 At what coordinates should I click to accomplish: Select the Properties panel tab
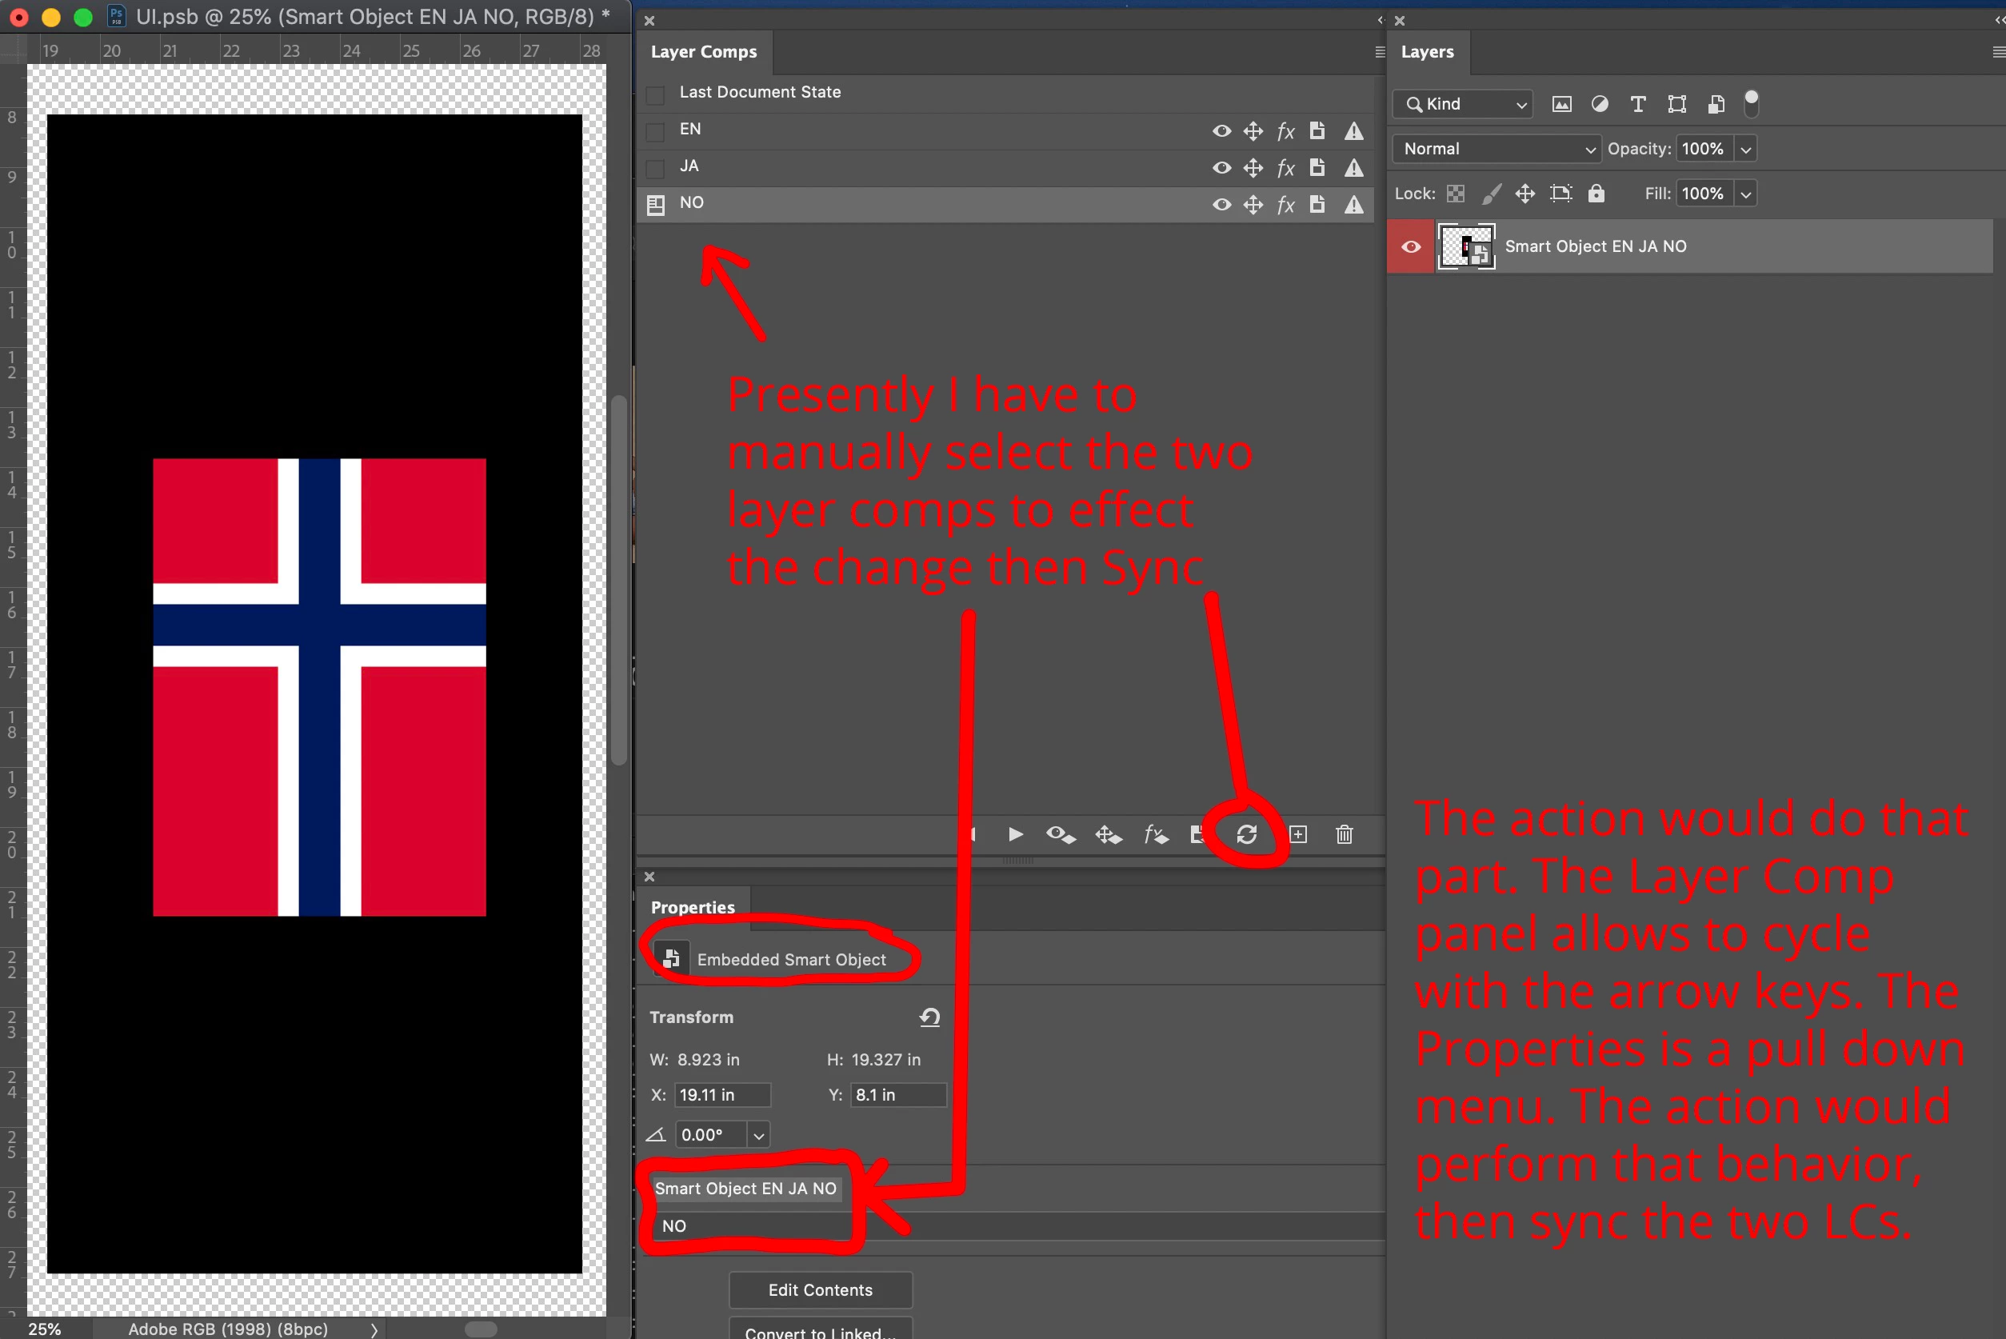coord(692,907)
